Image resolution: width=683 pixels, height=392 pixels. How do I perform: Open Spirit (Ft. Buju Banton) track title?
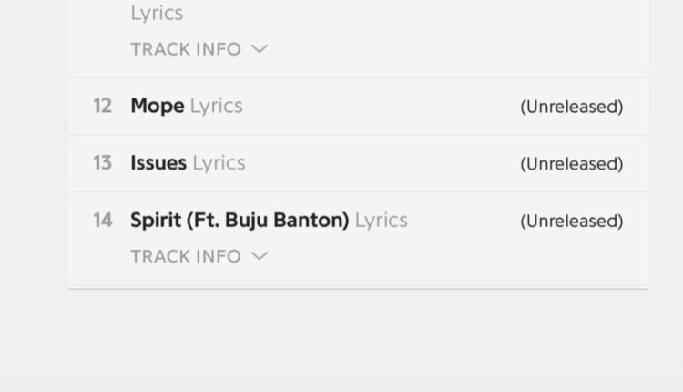tap(240, 220)
